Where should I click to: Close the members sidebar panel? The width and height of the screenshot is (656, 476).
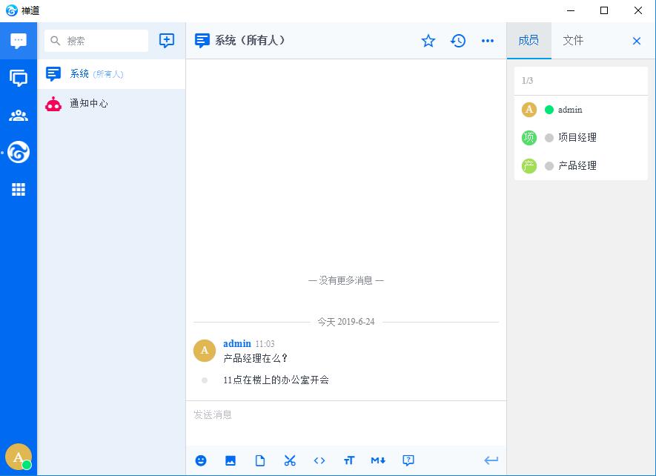637,41
